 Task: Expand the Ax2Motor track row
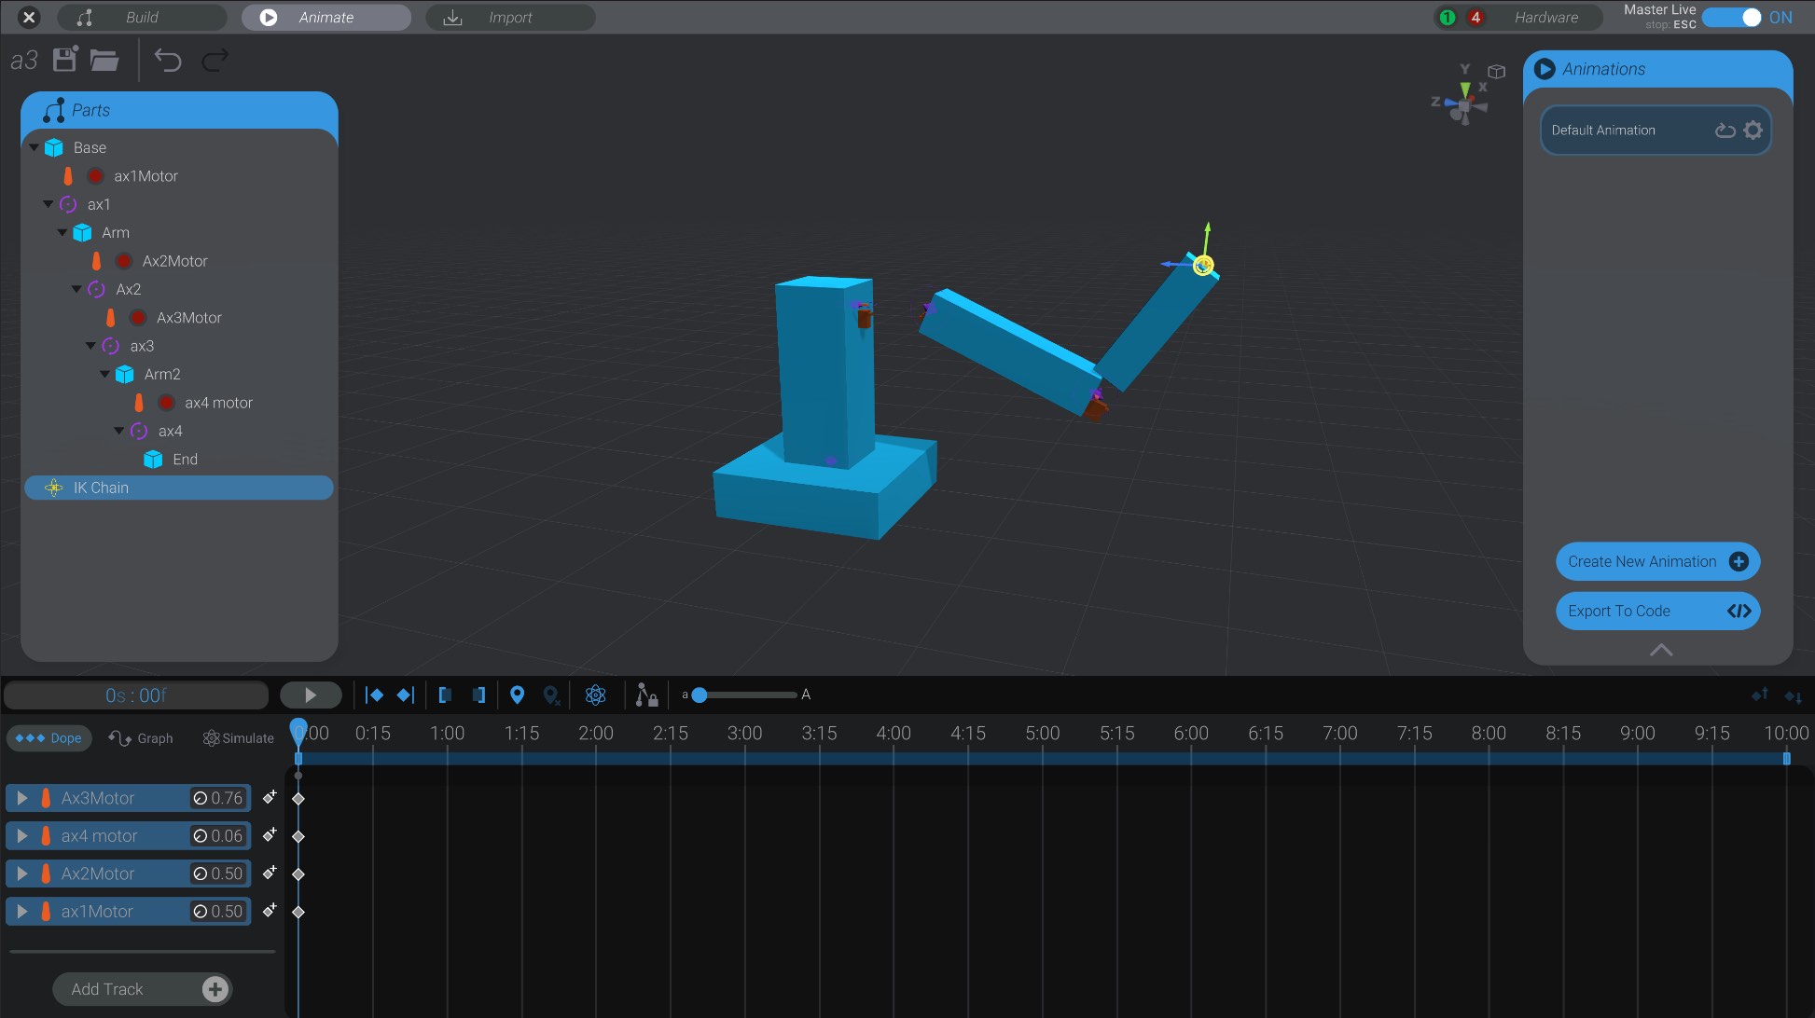pos(22,874)
